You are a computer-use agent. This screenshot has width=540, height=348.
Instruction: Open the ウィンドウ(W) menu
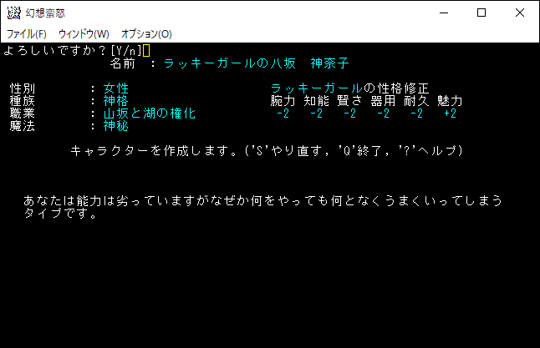click(83, 34)
